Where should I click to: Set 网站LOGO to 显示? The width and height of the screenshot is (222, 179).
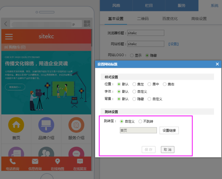(x=132, y=55)
